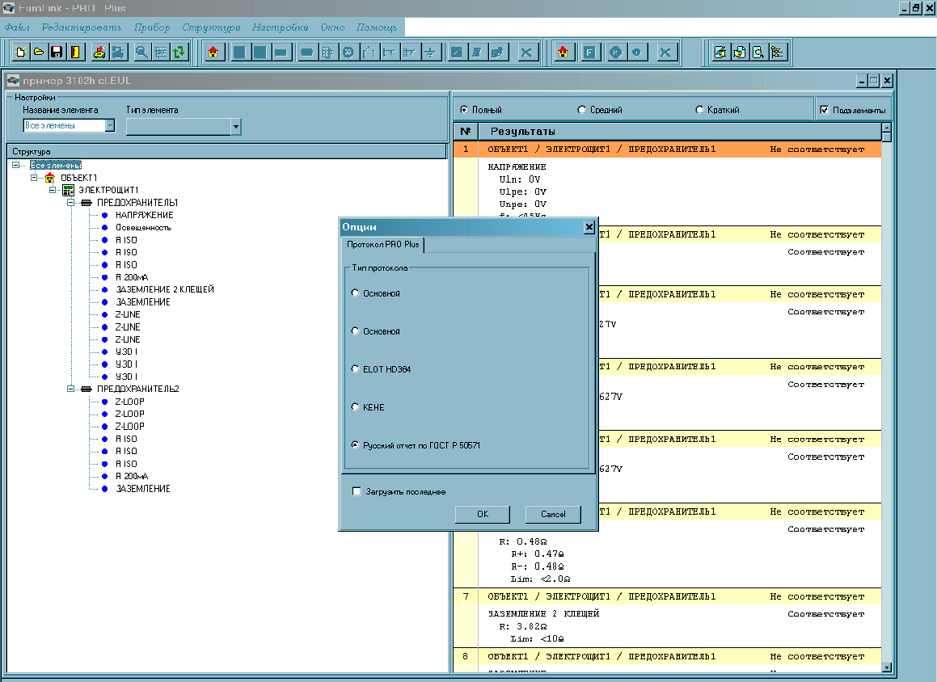Select R 200mA under ПРЕДОХРАНИТЕЛЬ1
Image resolution: width=937 pixels, height=682 pixels.
tap(132, 277)
